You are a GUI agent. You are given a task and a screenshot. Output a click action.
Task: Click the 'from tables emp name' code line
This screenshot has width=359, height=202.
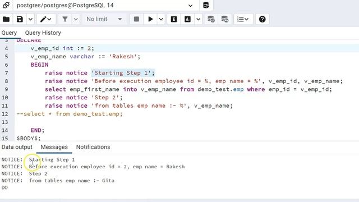(139, 106)
